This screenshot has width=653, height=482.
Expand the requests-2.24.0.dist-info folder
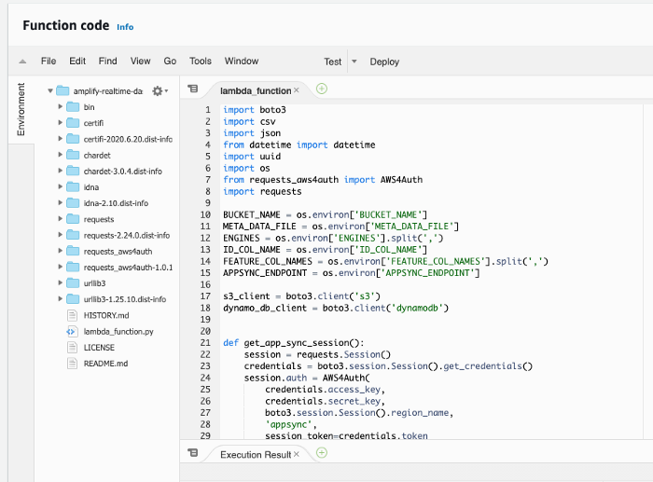point(60,235)
